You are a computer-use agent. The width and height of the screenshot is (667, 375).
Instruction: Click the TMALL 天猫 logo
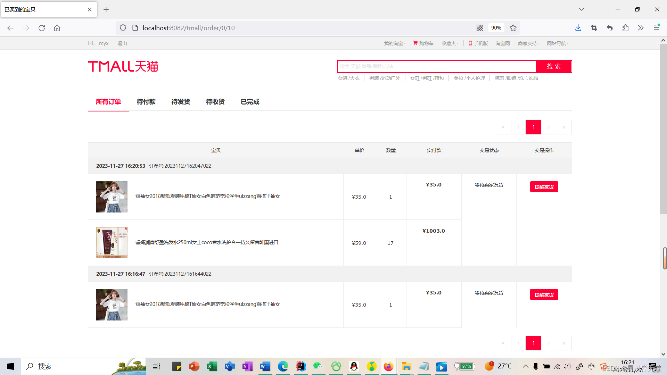123,66
